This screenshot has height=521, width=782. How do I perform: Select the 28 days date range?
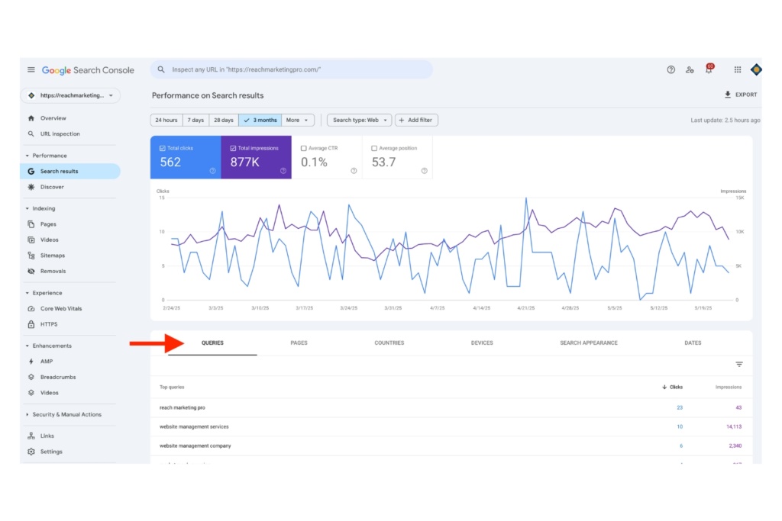click(x=224, y=120)
